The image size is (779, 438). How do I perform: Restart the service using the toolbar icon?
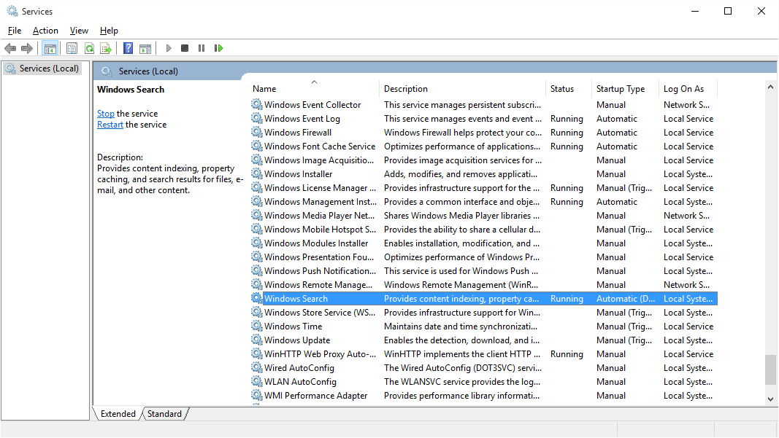point(219,48)
